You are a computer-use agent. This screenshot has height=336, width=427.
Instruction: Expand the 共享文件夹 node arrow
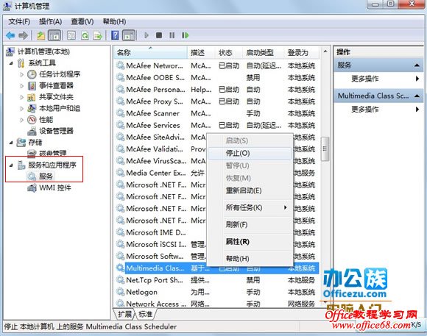pyautogui.click(x=22, y=97)
